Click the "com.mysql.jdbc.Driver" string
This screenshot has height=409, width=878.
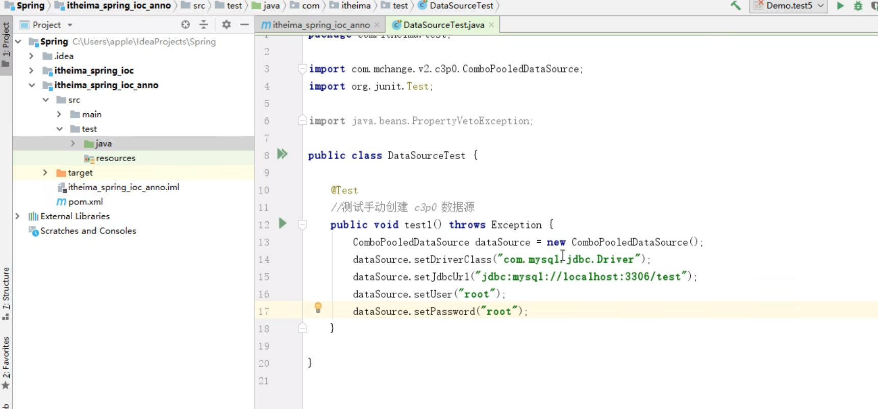pyautogui.click(x=568, y=259)
